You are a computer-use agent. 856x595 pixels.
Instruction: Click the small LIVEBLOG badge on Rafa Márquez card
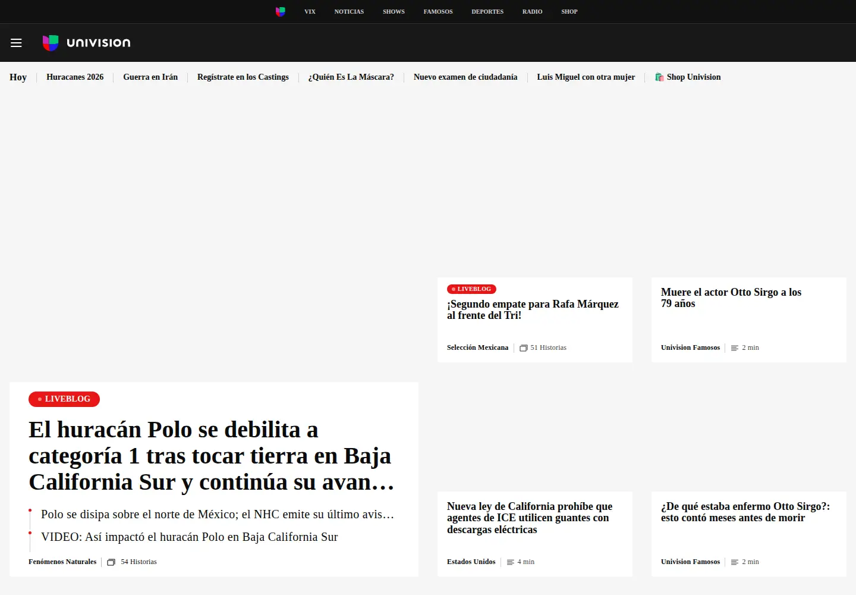[471, 289]
